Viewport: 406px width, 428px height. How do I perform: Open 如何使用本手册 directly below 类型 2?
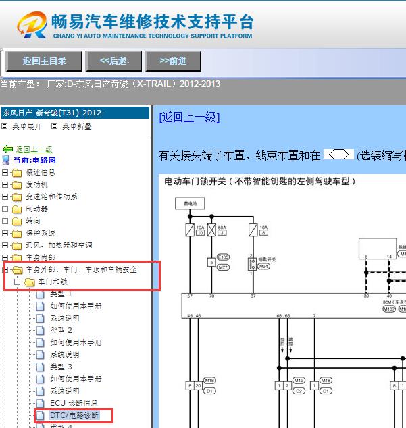pyautogui.click(x=76, y=342)
